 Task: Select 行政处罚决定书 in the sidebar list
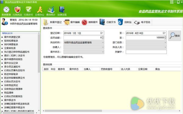[12, 81]
